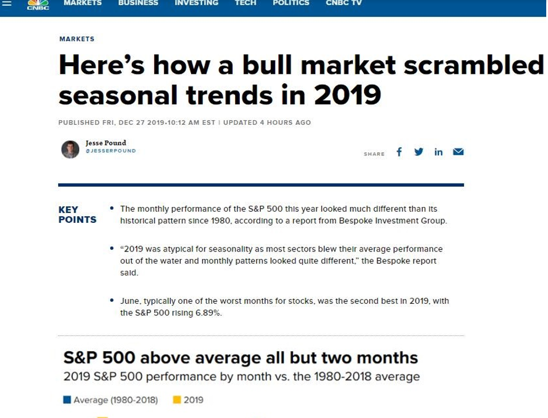Viewport: 548px width, 418px height.
Task: Share article via Facebook icon
Action: 399,152
